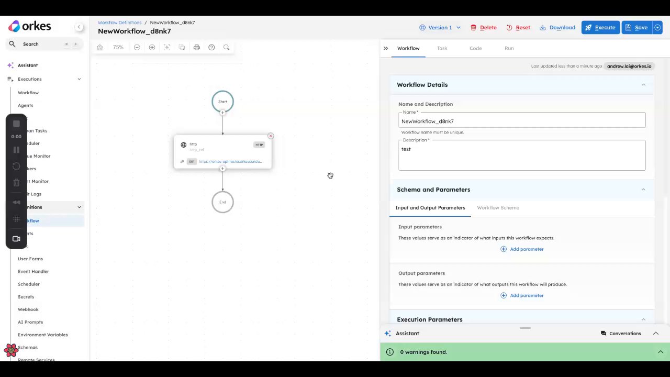Click the sidebar Search box
Screen dimensions: 670x377
pos(44,44)
